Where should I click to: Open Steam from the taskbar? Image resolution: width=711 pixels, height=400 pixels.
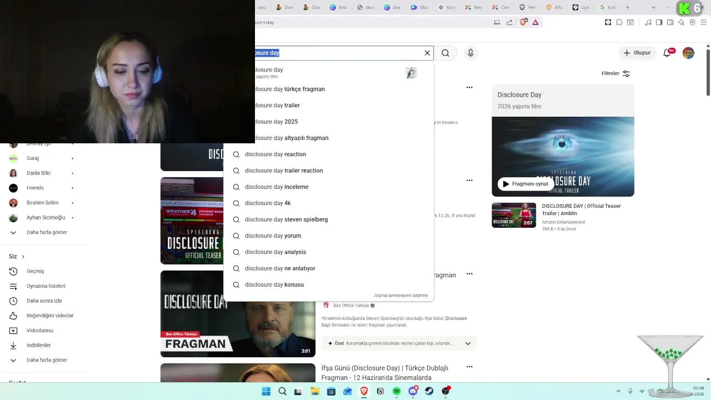click(x=429, y=391)
